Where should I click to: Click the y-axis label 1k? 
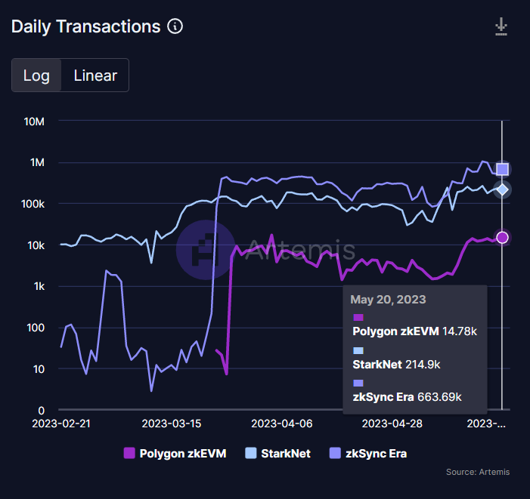[x=39, y=286]
